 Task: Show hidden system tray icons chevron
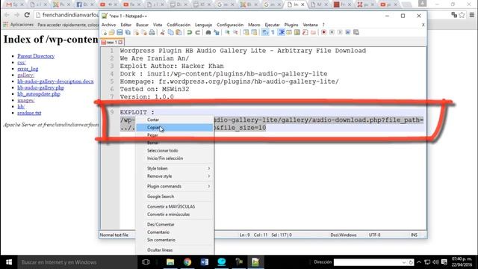tap(419, 262)
